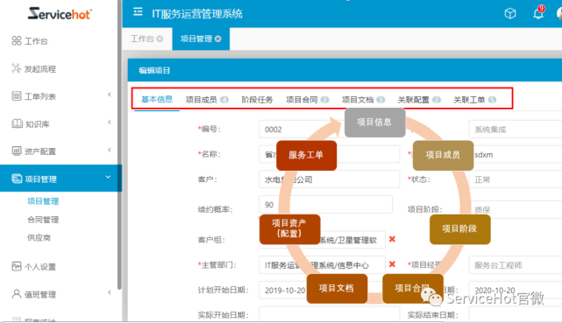Screen dimensions: 562x323
Task: Click the 续约概率 input field
Action: click(x=325, y=204)
